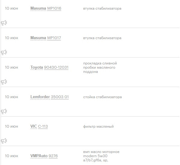This screenshot has height=165, width=180.
Task: Click megaphone icon under Masuma MP1017 row
Action: coord(4,52)
